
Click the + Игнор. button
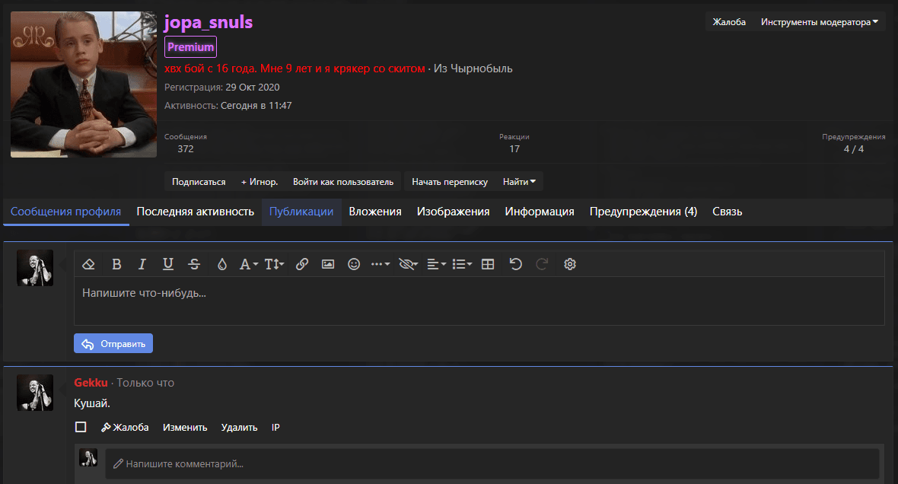[x=260, y=182]
